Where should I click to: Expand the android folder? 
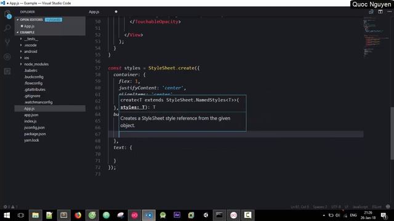coord(30,52)
